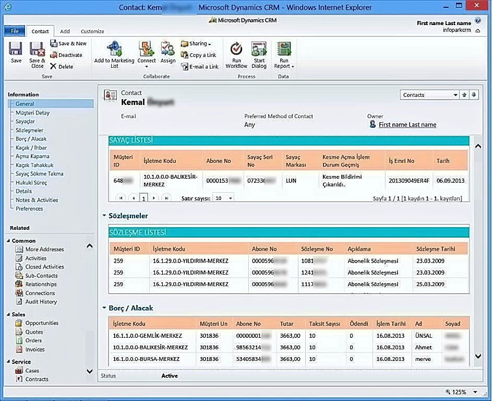
Task: View Connections for this contact
Action: pyautogui.click(x=35, y=293)
